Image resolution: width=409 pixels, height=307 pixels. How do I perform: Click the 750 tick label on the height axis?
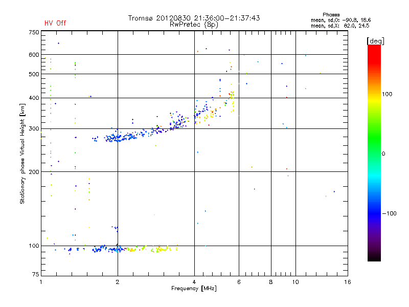point(34,32)
